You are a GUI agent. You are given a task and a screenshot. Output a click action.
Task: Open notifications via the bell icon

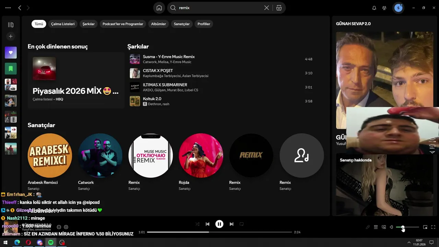point(374,8)
